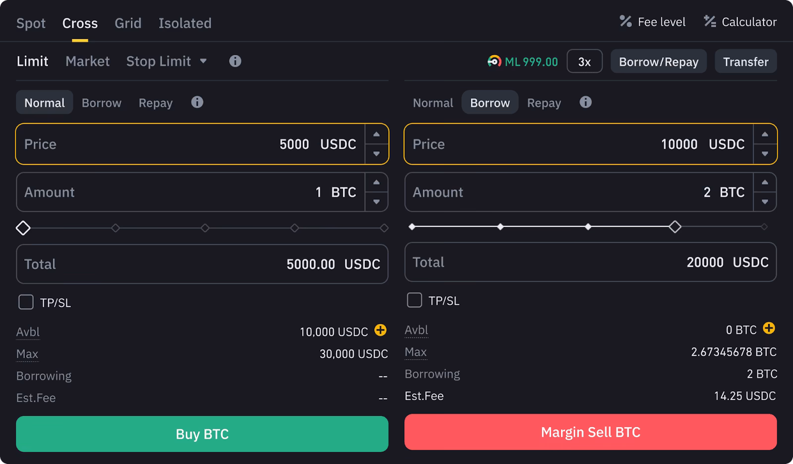
Task: Open the Stop Limit order type dropdown
Action: (203, 61)
